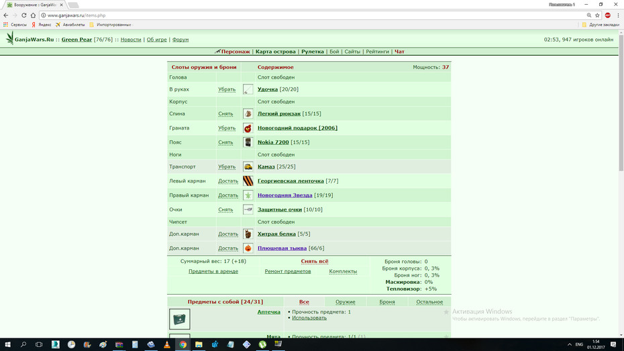
Task: Click the Новогодний подарок gift icon
Action: pos(248,128)
